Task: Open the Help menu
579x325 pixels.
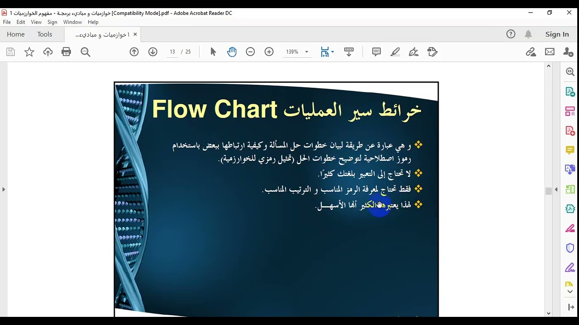Action: tap(93, 22)
